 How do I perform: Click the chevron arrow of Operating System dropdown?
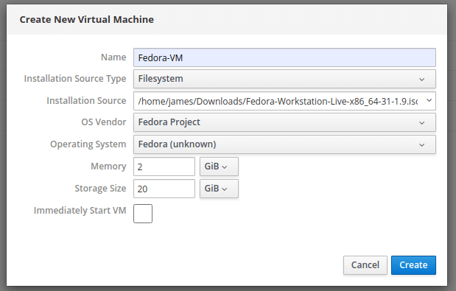coord(421,145)
